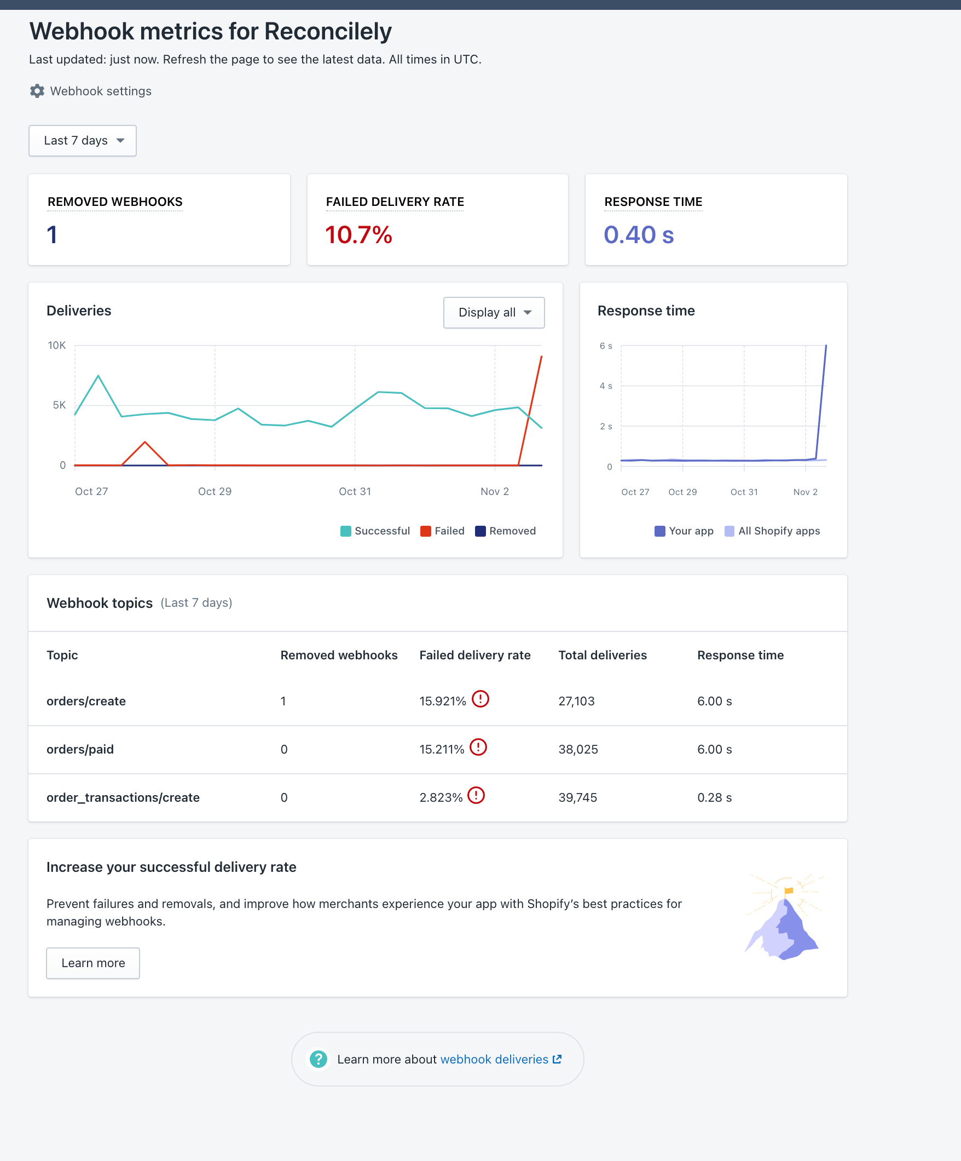Viewport: 961px width, 1161px height.
Task: Expand the Last 7 days chevron arrow
Action: [x=121, y=141]
